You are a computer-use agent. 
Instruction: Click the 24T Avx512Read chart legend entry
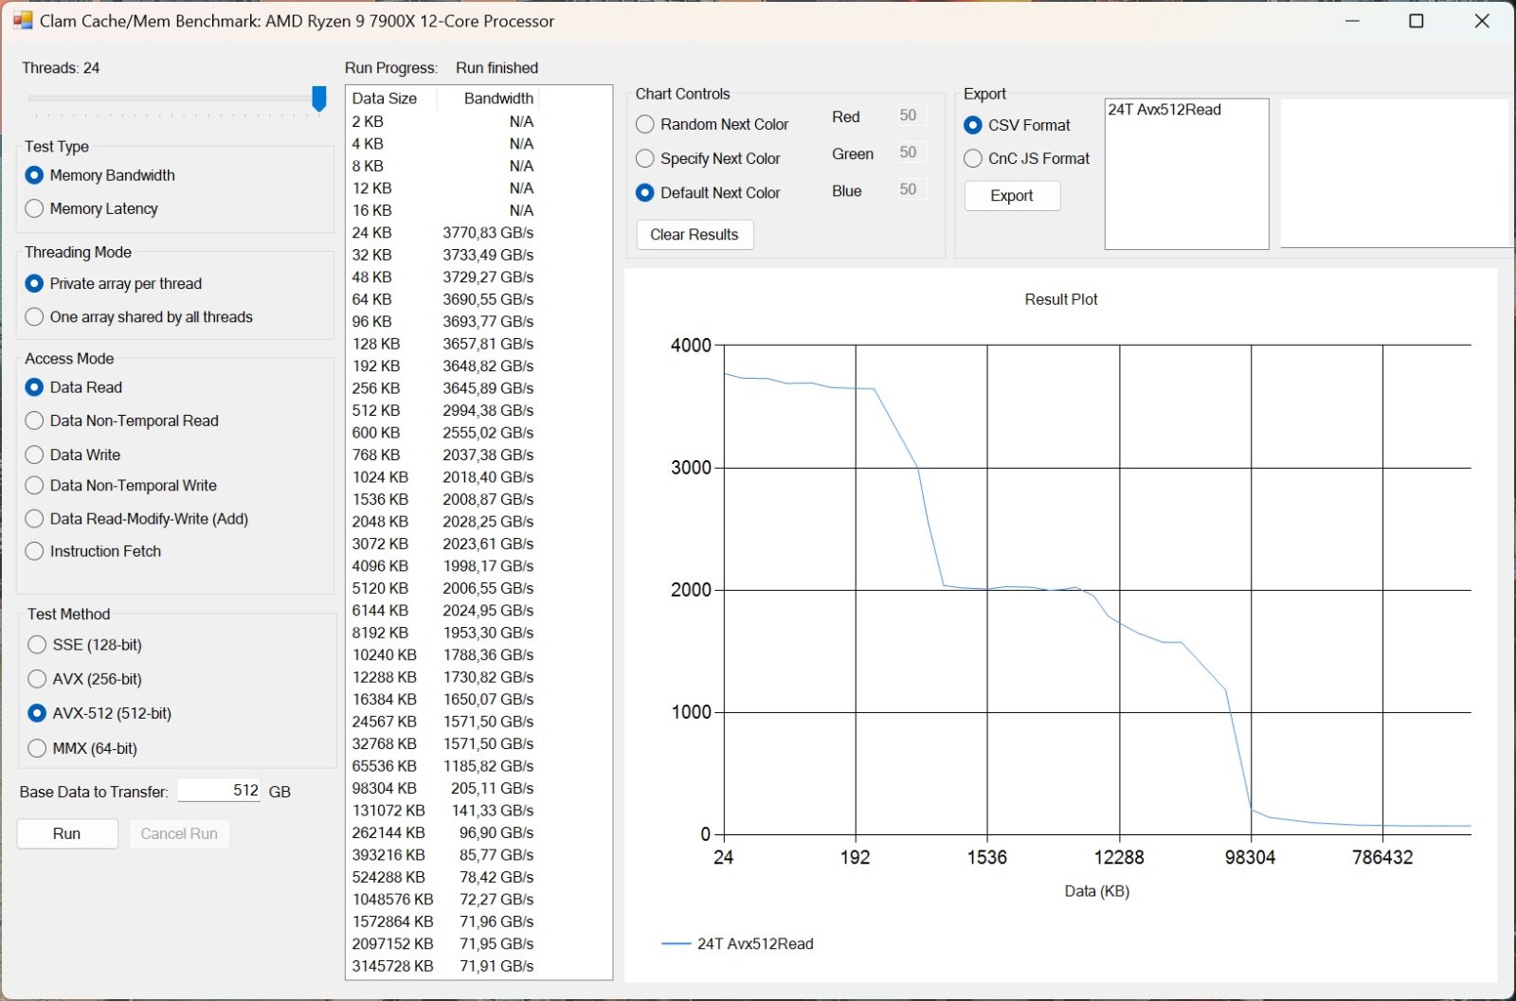point(737,944)
